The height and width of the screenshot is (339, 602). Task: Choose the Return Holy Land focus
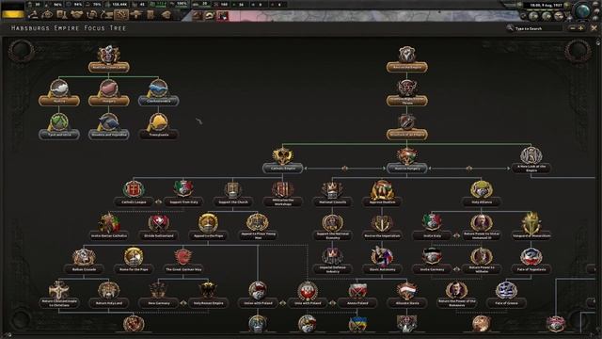click(109, 295)
